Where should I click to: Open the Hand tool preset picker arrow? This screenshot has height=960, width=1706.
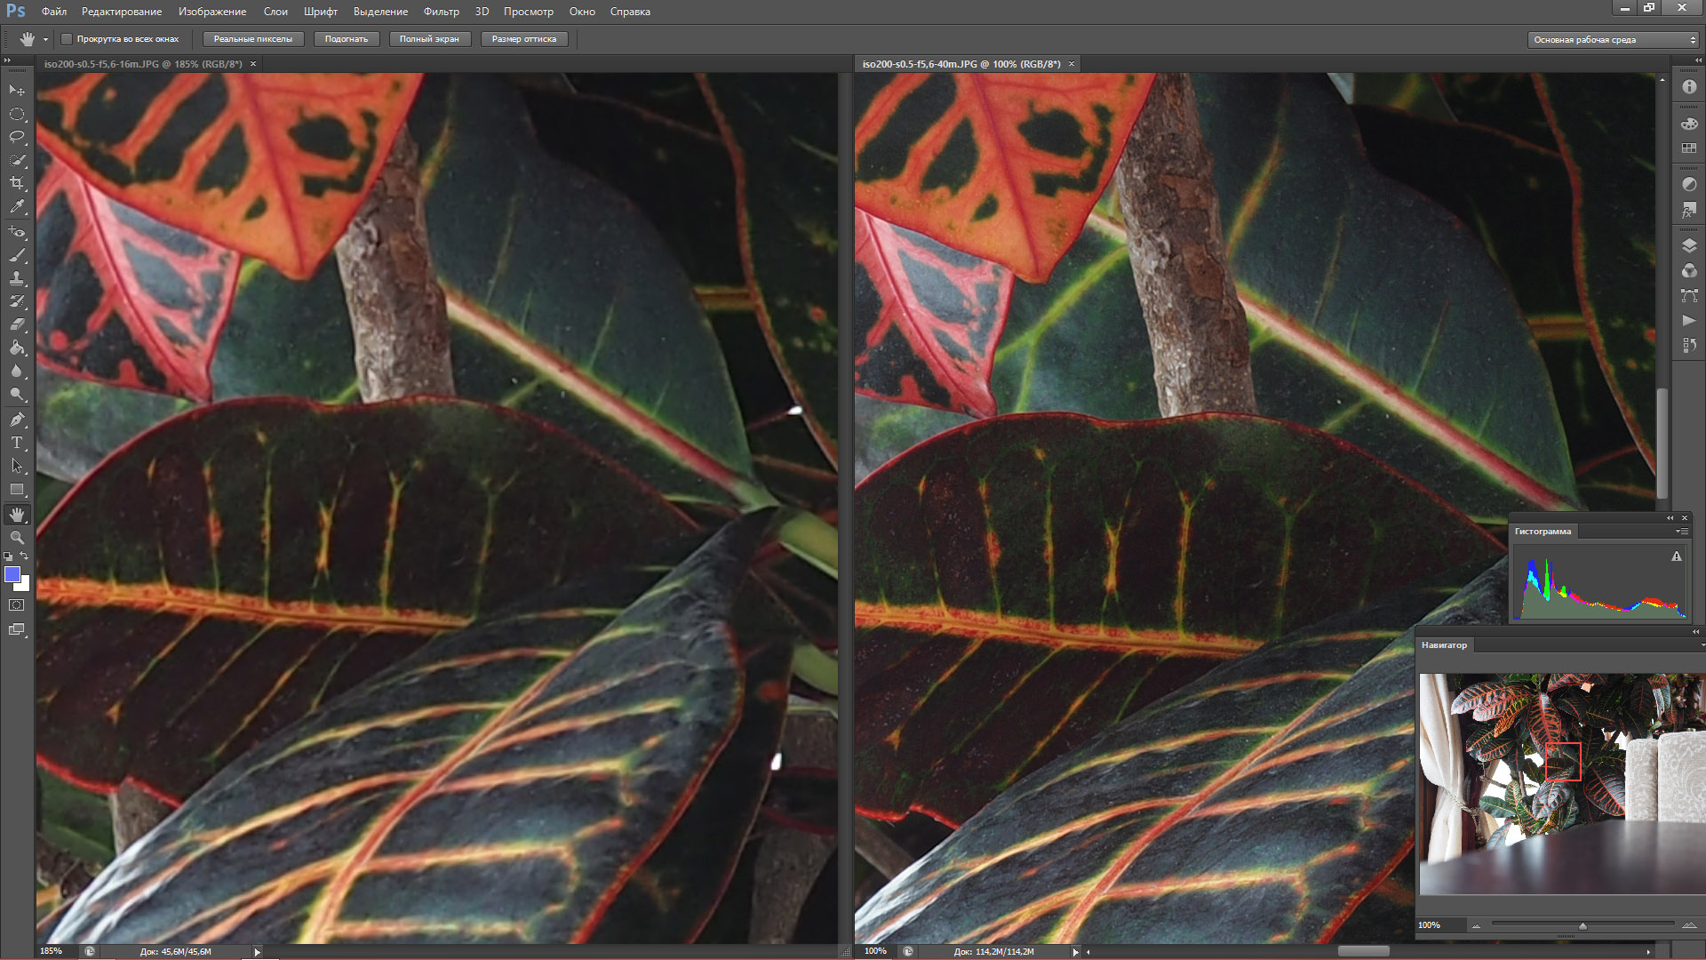45,39
